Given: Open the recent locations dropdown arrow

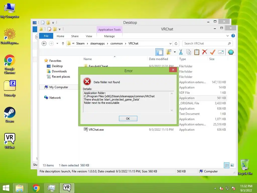Looking at the screenshot, I should 57,43.
